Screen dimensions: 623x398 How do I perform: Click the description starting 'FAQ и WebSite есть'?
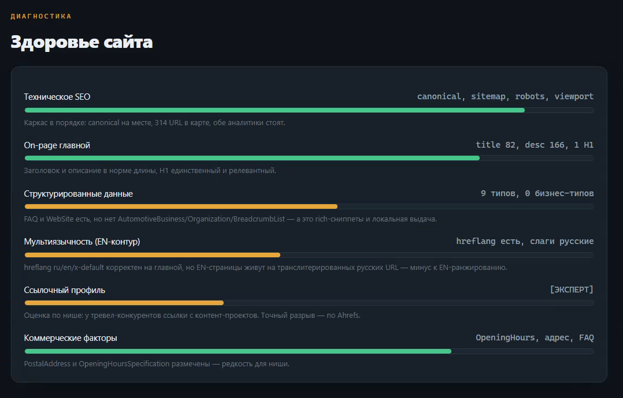tap(231, 219)
